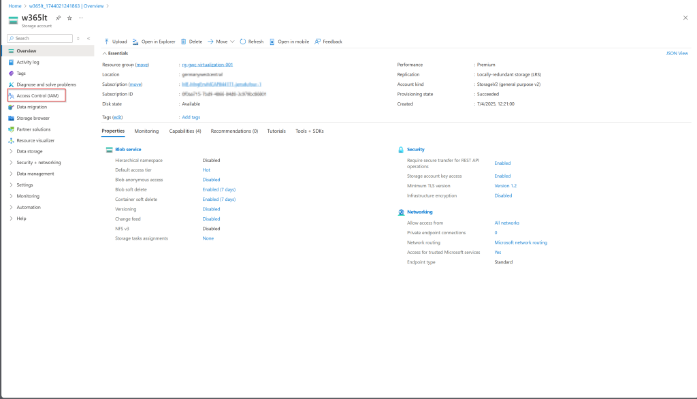Click the Security lock icon
697x399 pixels.
(x=401, y=150)
